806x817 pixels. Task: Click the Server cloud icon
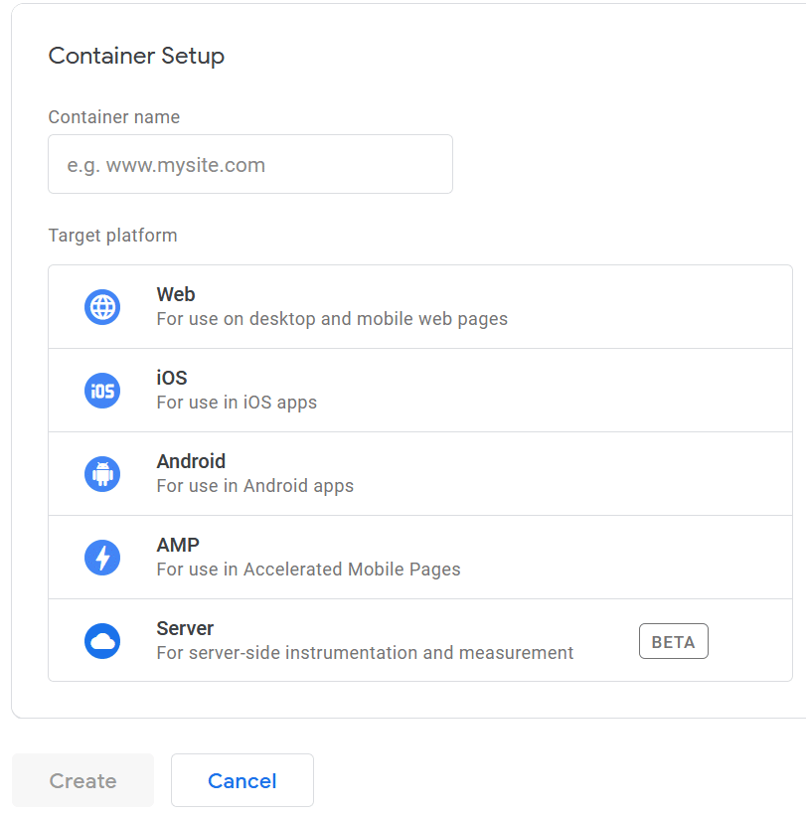[x=102, y=640]
